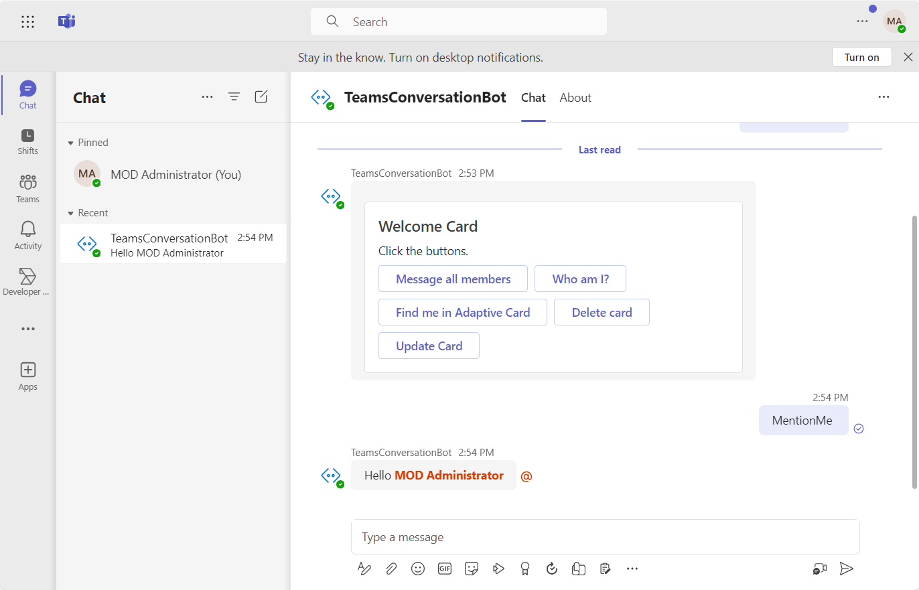Open the Approvals icon in compose bar
Screen dimensions: 919x590
pos(552,569)
